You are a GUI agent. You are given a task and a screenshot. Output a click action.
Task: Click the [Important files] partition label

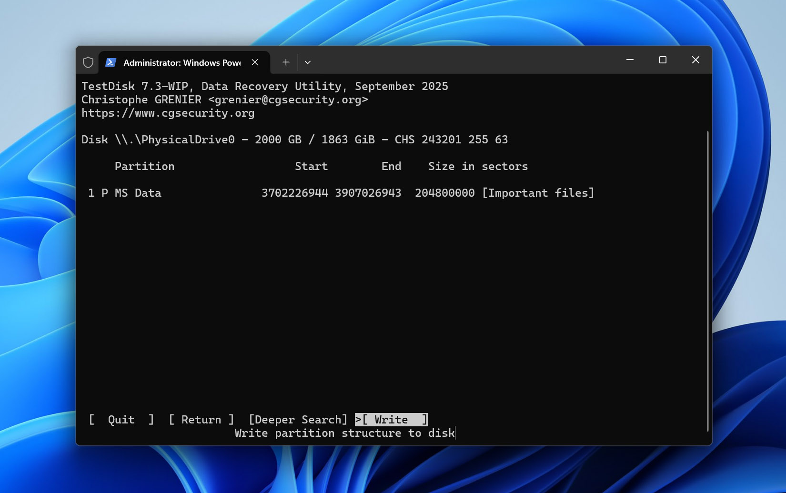538,193
